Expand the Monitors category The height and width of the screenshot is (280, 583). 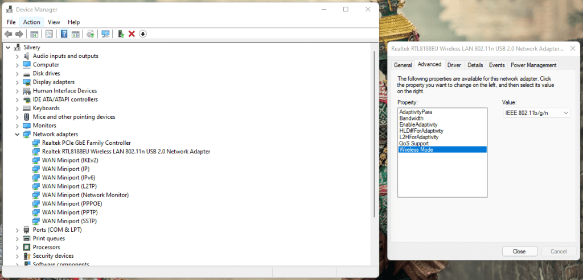tap(17, 126)
